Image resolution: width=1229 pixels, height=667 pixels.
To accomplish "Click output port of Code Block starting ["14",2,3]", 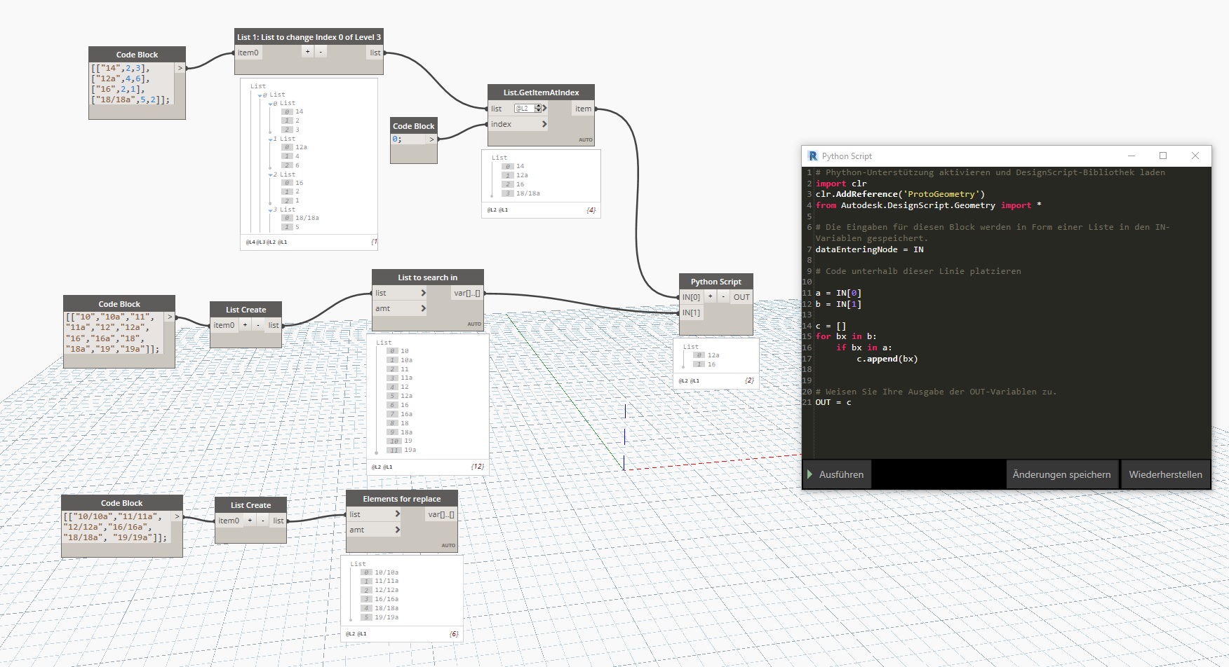I will click(x=180, y=68).
